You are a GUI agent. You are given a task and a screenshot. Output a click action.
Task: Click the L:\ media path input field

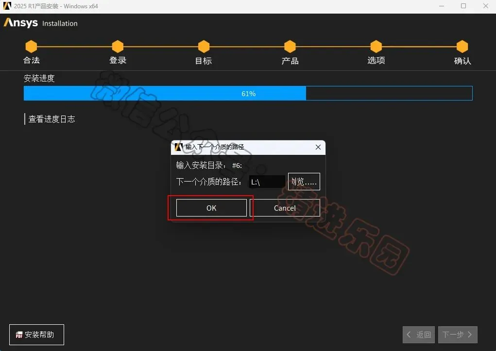point(267,182)
